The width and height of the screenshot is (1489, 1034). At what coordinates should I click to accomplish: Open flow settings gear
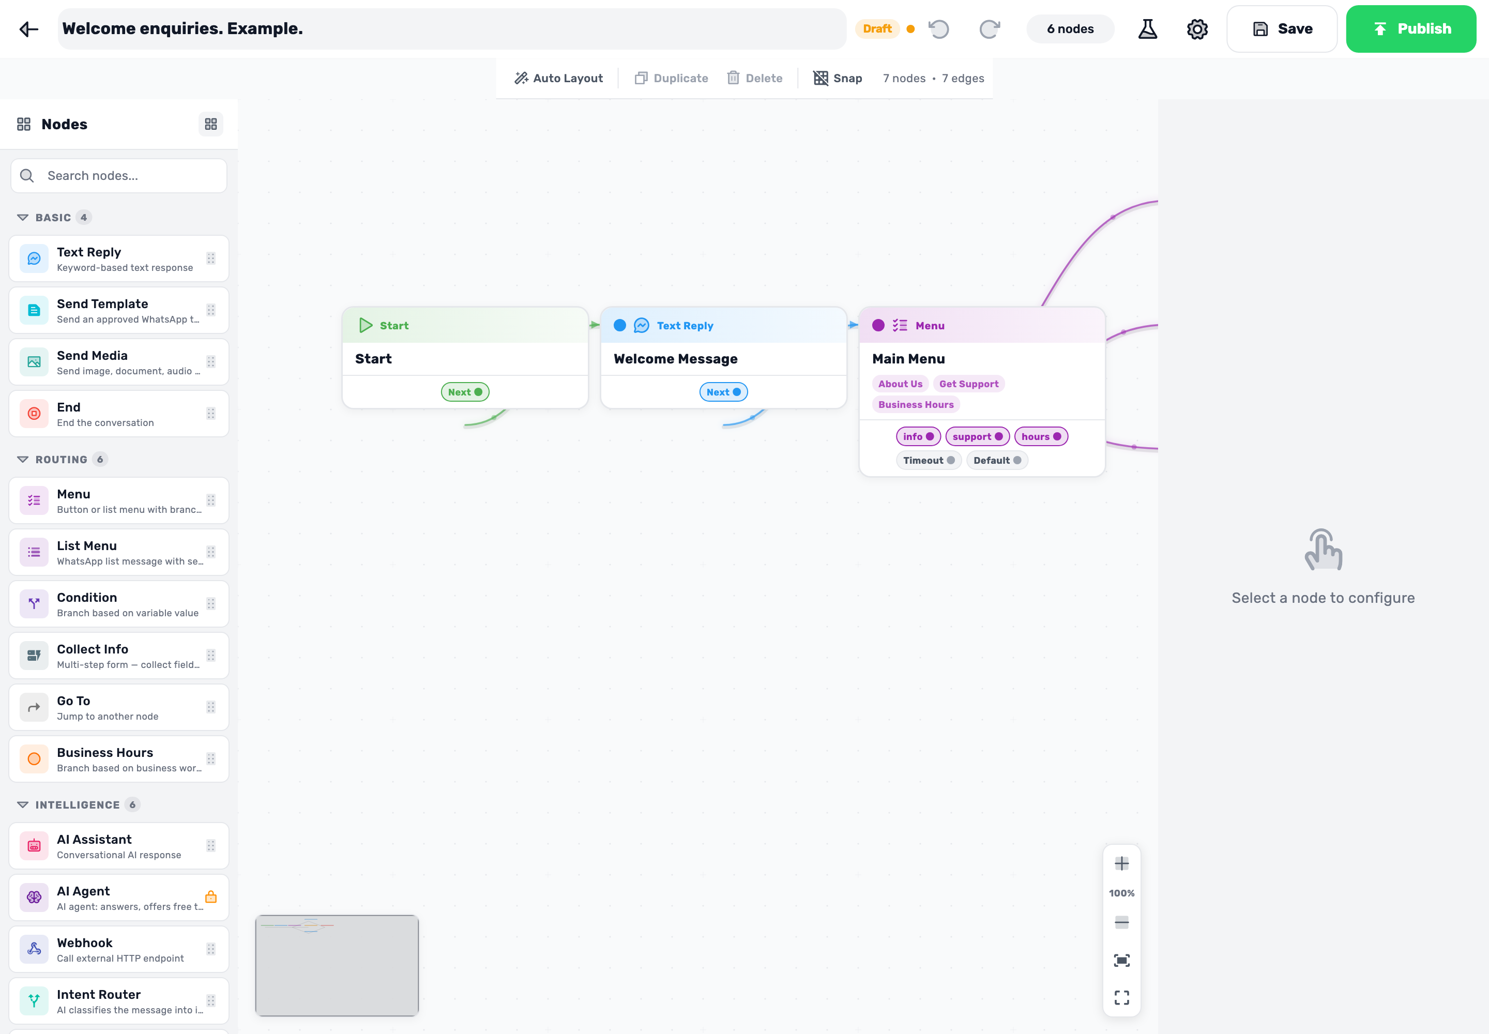[x=1197, y=29]
